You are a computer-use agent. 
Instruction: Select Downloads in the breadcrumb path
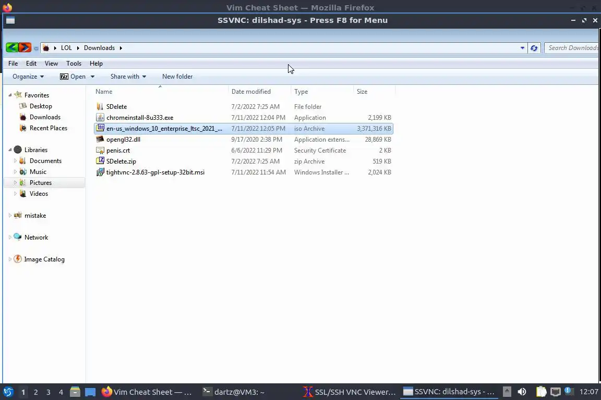pos(99,48)
